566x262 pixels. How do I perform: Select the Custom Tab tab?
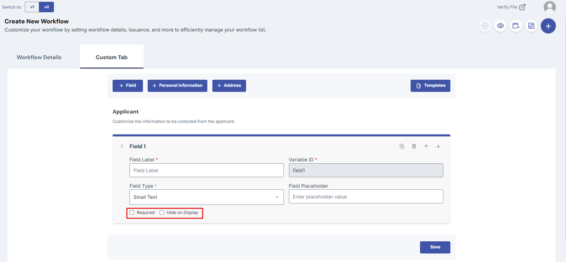pyautogui.click(x=112, y=57)
